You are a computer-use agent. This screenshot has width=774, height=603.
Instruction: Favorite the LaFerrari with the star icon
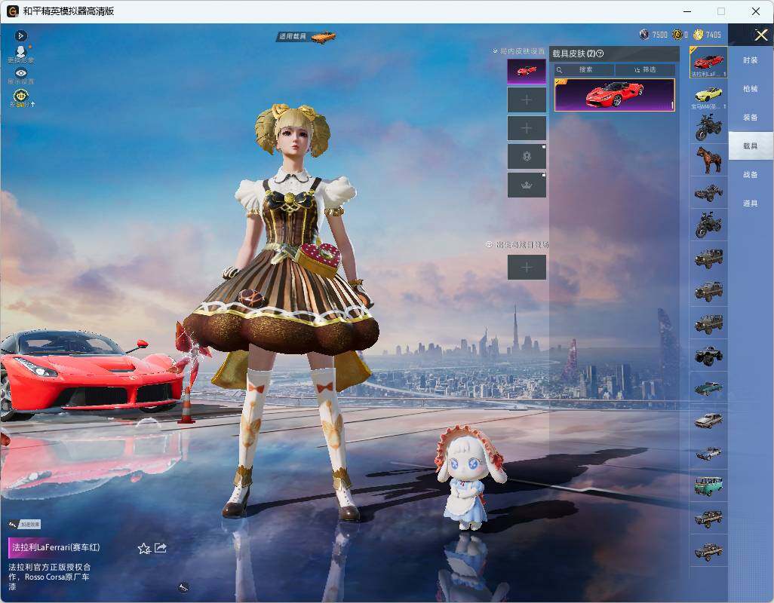pyautogui.click(x=144, y=548)
